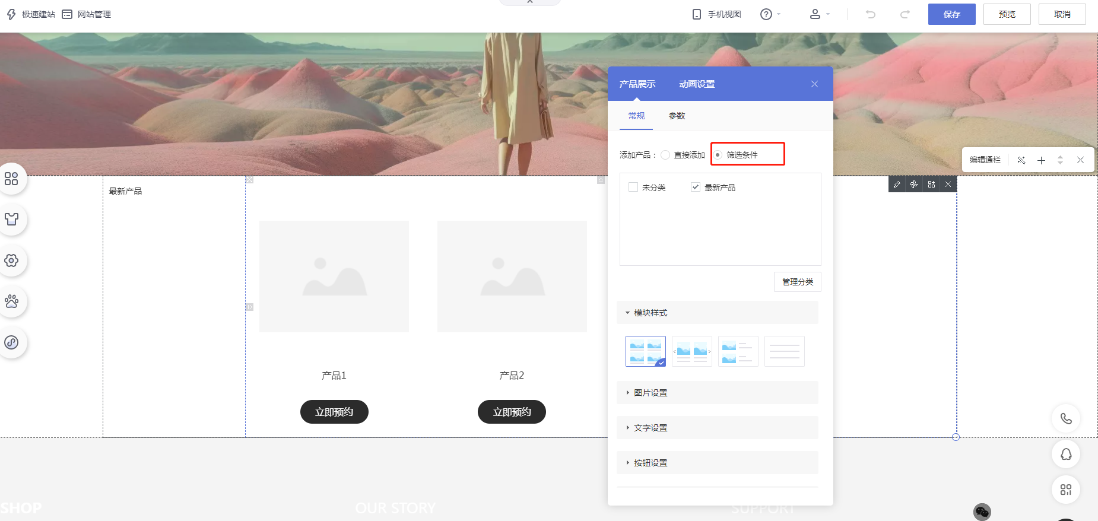Click the pencil edit icon on module toolbar
Image resolution: width=1098 pixels, height=521 pixels.
point(897,185)
